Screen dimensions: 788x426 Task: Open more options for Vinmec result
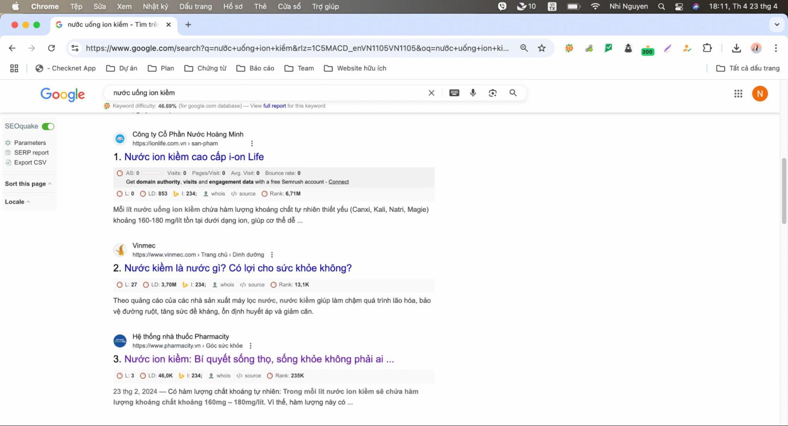(272, 255)
